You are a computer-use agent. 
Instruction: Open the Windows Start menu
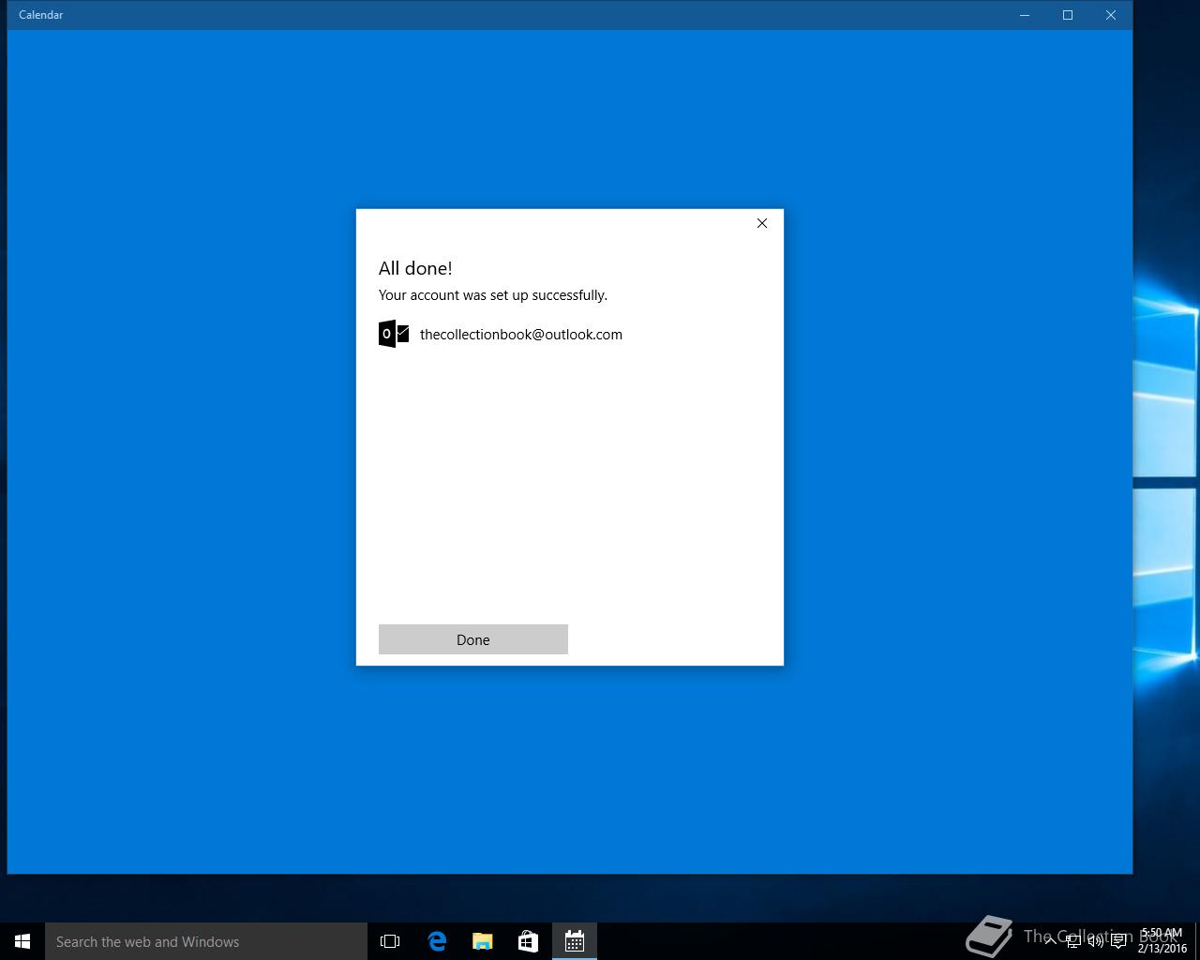[x=22, y=941]
